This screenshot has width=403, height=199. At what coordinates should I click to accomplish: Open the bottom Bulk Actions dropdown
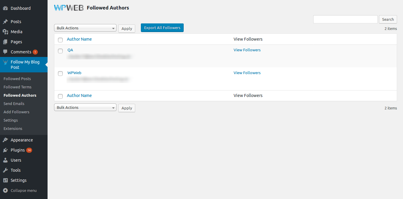tap(85, 107)
